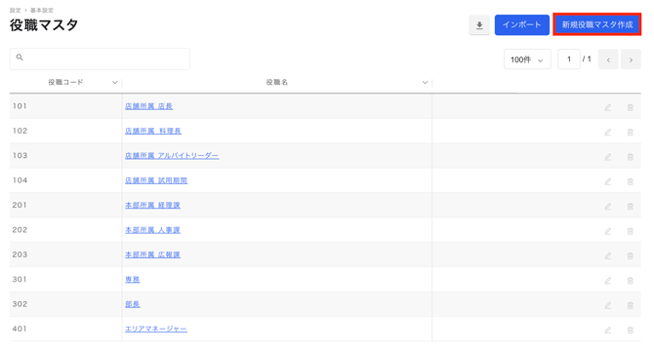The image size is (654, 351).
Task: Click the 基本設定 breadcrumb item
Action: tap(42, 10)
